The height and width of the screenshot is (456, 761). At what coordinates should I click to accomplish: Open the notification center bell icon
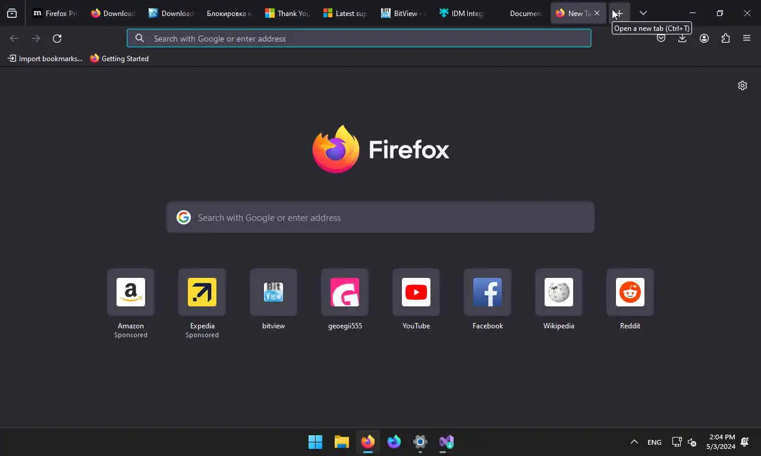pyautogui.click(x=745, y=442)
